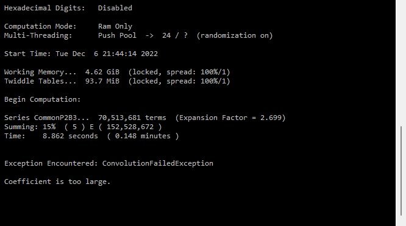Screen dimensions: 406x226
Task: Click the 'Ram Only' computation mode value
Action: click(x=115, y=26)
